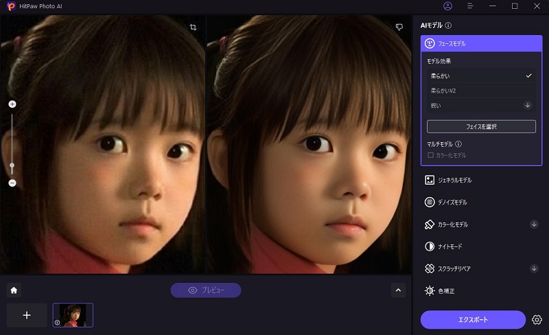
Task: Open AIモデル info tooltip icon
Action: [448, 25]
